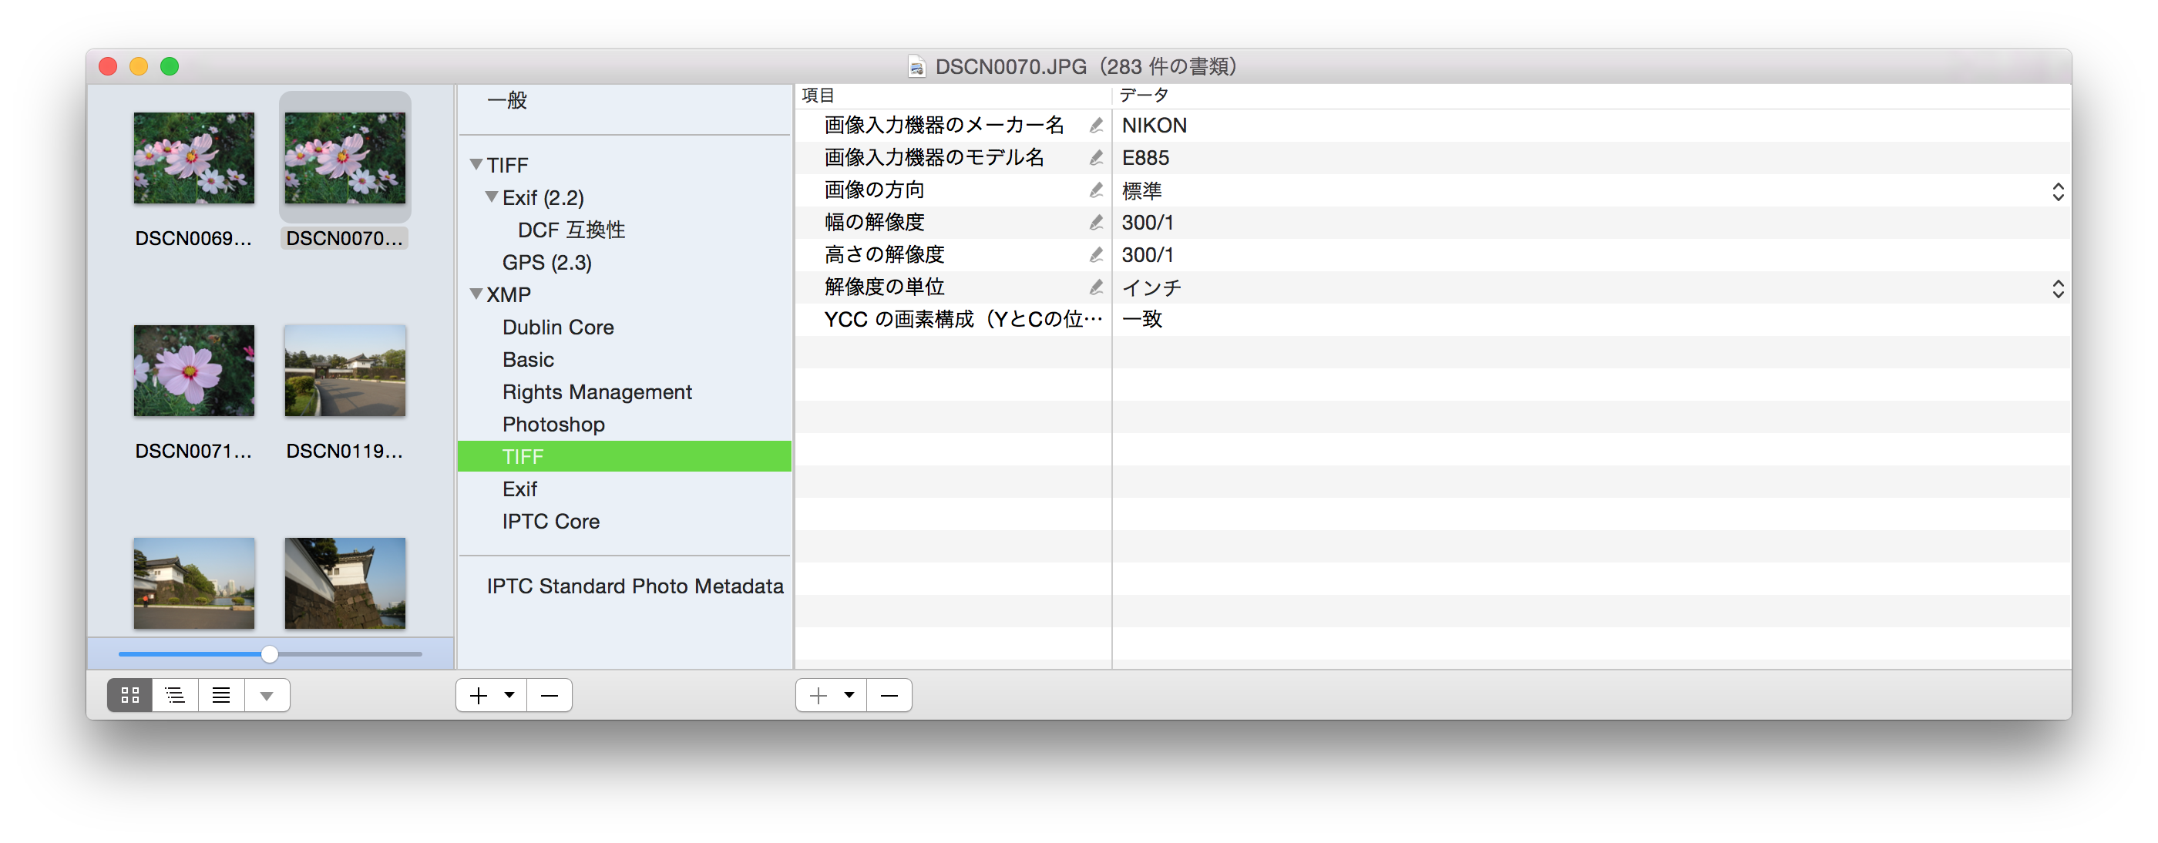2158x843 pixels.
Task: Click the minus button under data table
Action: 889,695
